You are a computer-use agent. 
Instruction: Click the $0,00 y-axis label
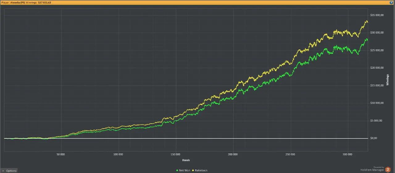[373, 138]
